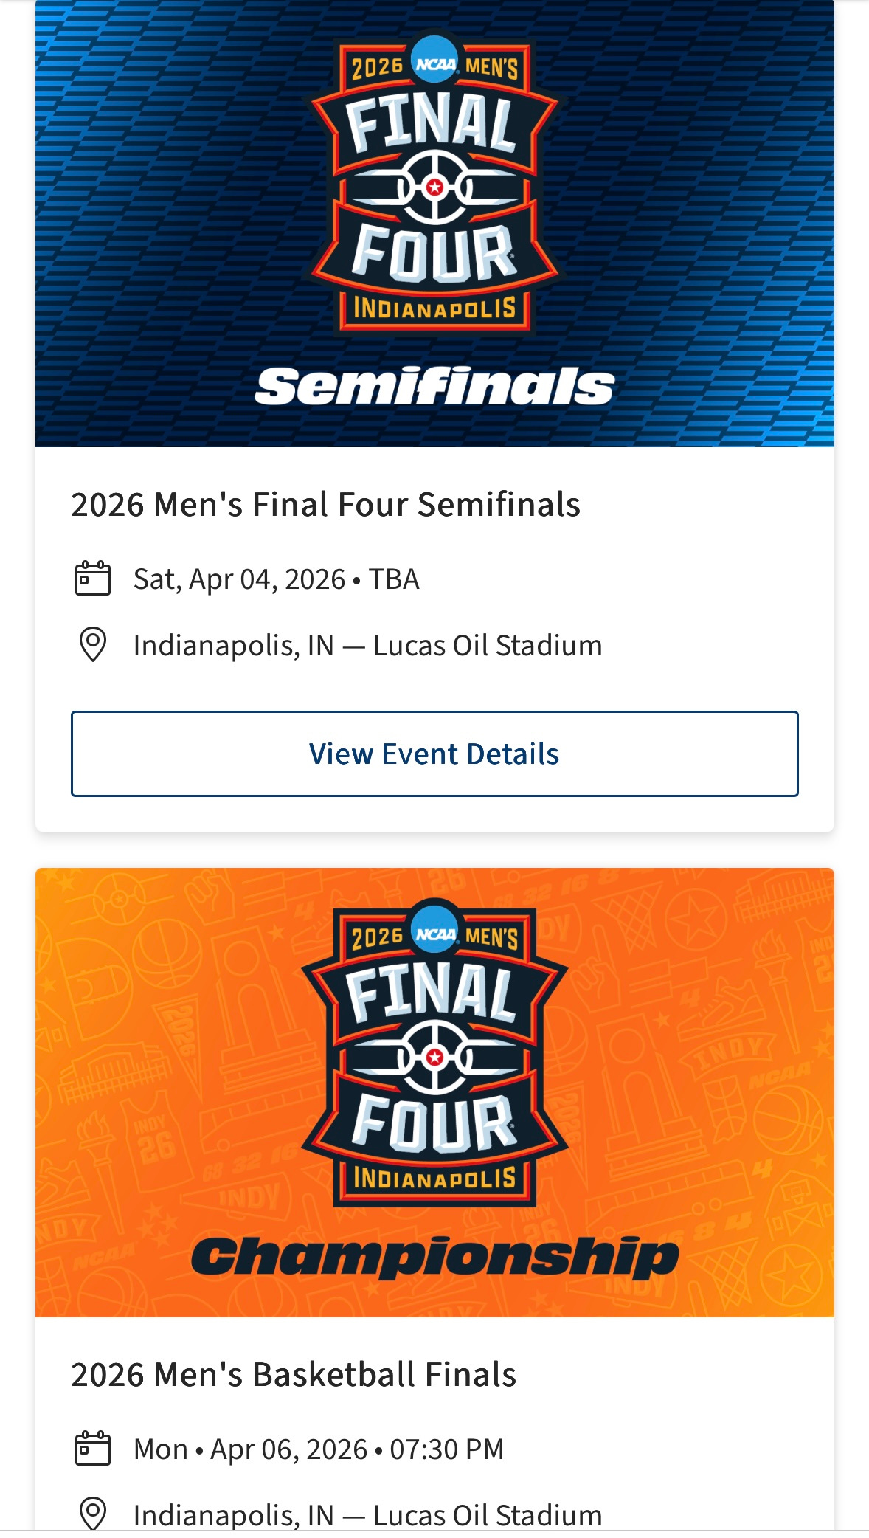Open the 2026 Men's Final Four Semifinals title

(325, 505)
